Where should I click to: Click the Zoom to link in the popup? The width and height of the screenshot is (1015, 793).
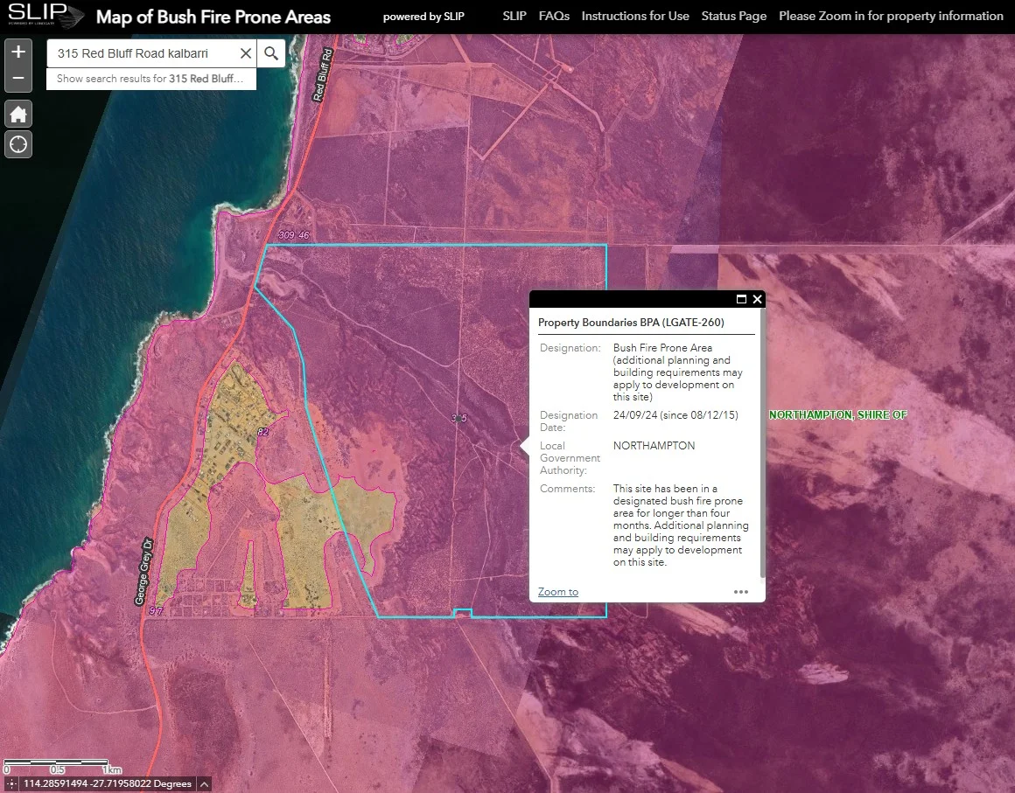point(557,592)
